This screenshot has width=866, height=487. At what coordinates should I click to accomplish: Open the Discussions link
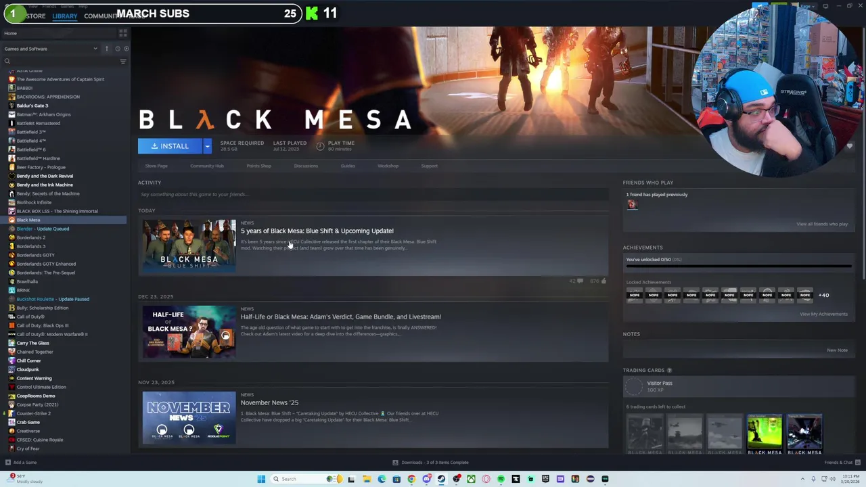click(x=306, y=166)
